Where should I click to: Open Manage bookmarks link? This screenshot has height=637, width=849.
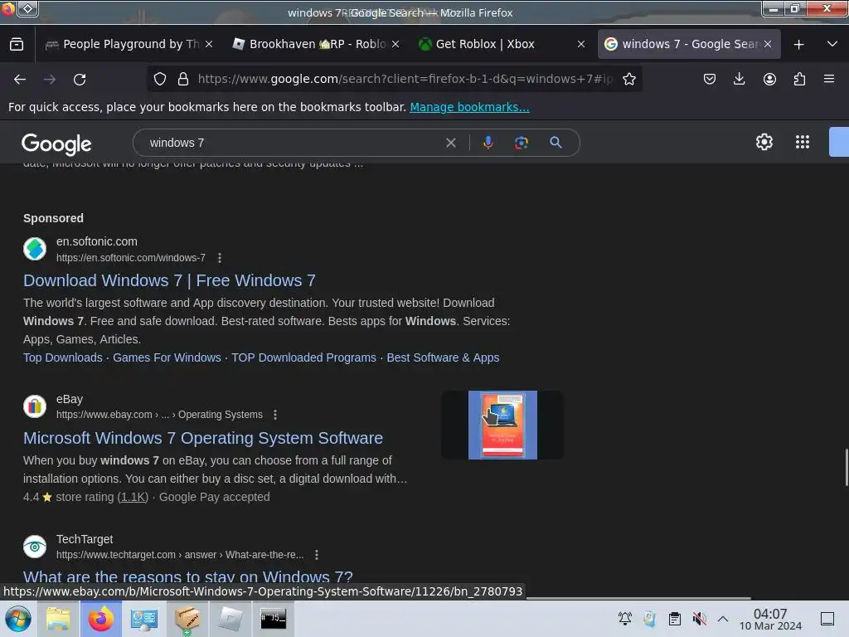coord(469,107)
